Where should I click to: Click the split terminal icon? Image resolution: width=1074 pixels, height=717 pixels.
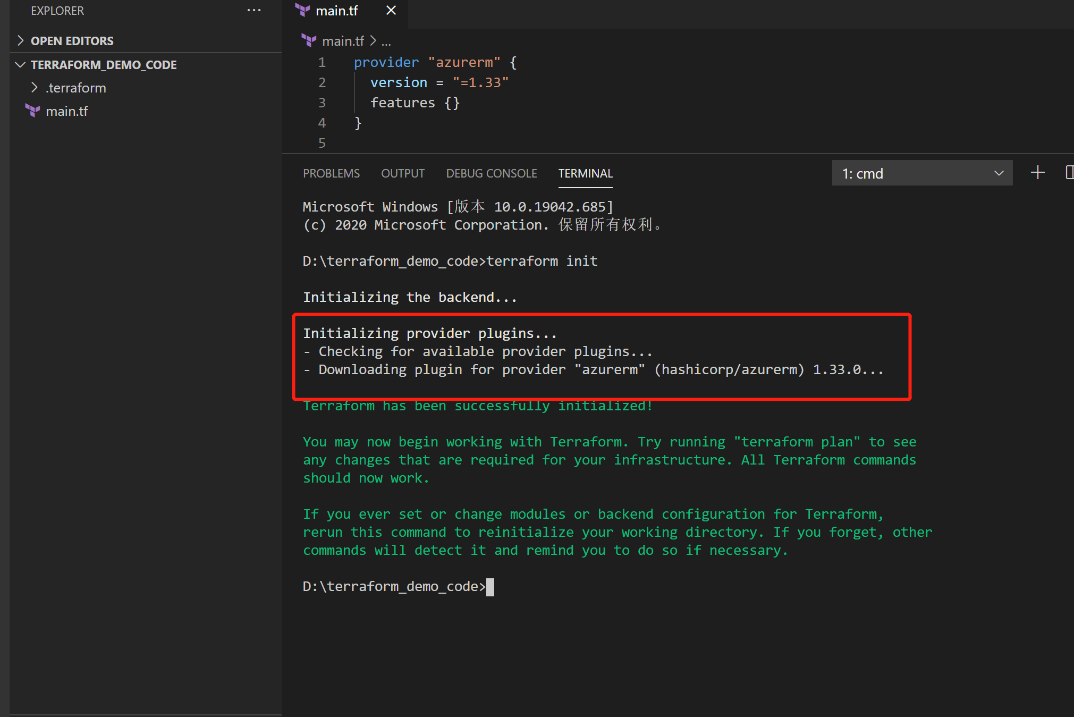coord(1069,173)
